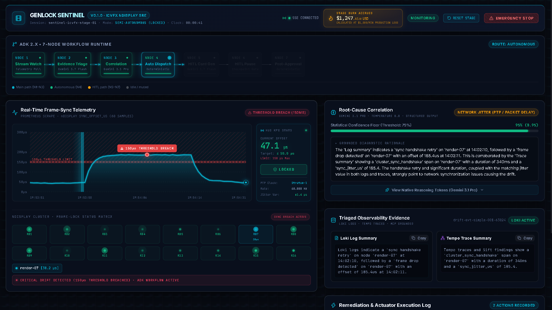Click the trace icon beside Tempo Trace Summary
552x310 pixels.
tap(443, 238)
